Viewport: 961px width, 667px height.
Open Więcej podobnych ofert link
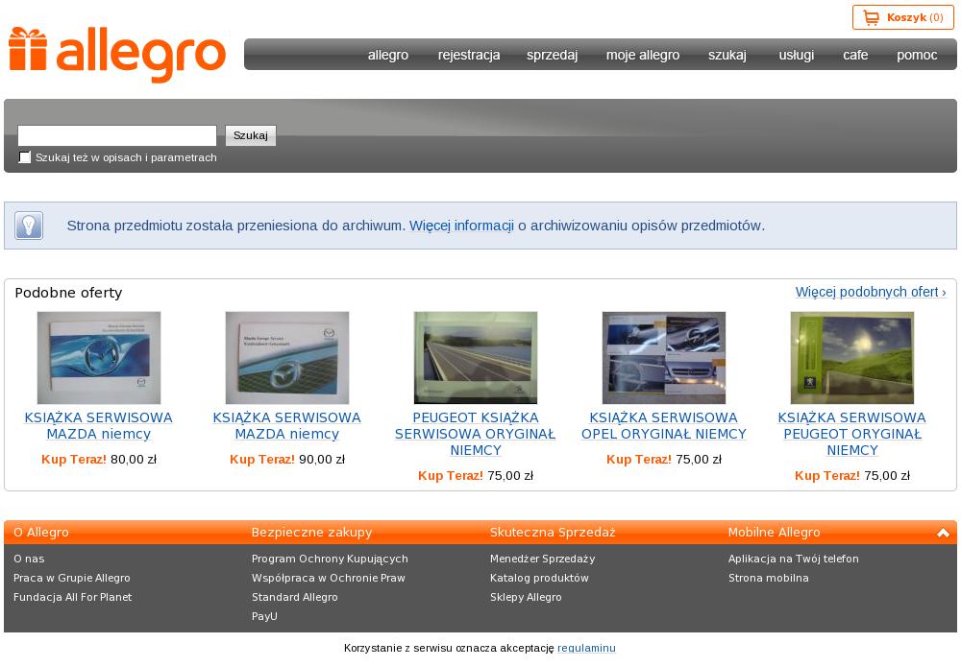point(871,292)
